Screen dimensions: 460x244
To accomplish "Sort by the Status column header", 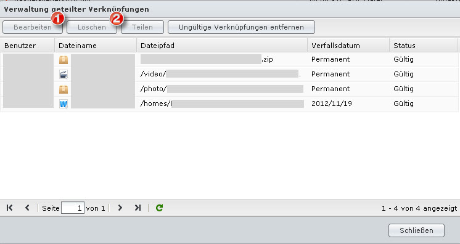I will (x=424, y=46).
